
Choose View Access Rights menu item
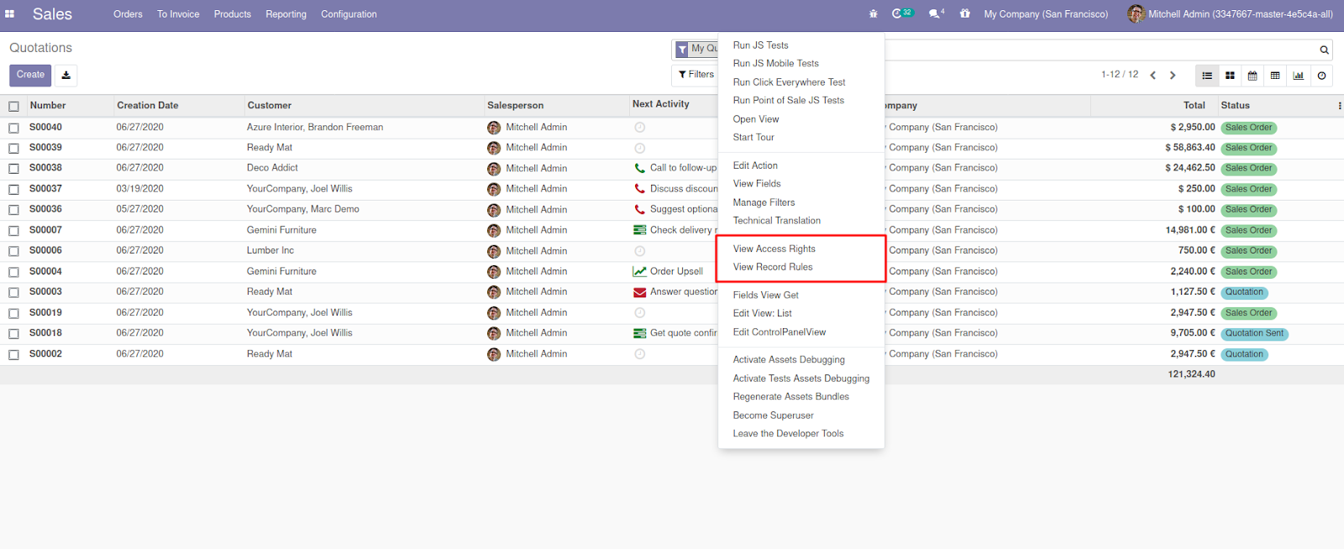[x=774, y=248]
